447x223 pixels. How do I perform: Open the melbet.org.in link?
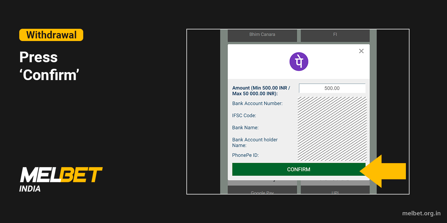point(422,213)
